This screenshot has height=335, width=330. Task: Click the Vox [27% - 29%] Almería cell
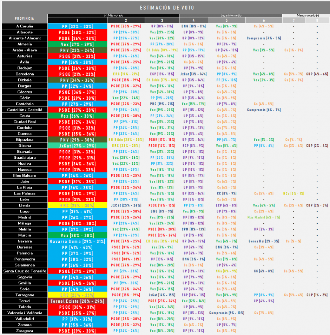coord(77,44)
